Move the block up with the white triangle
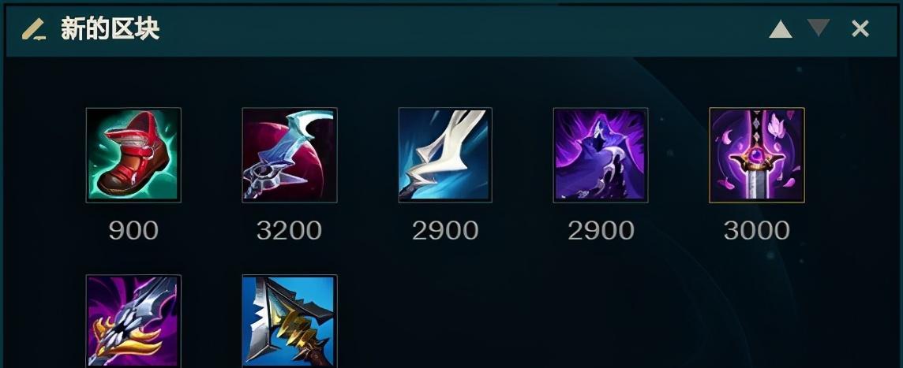 pyautogui.click(x=781, y=28)
